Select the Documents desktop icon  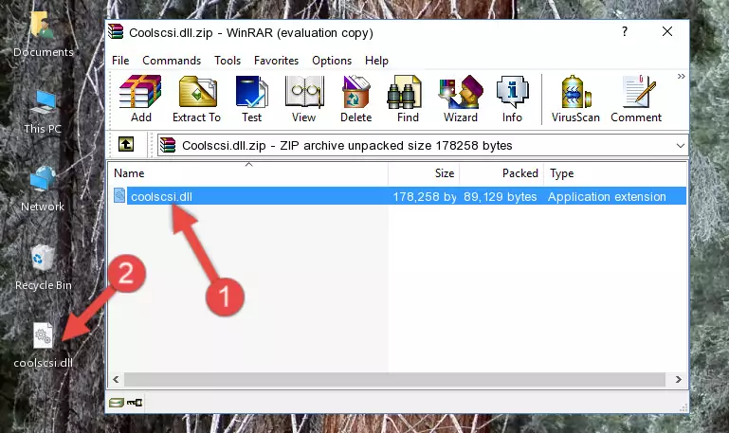[43, 34]
